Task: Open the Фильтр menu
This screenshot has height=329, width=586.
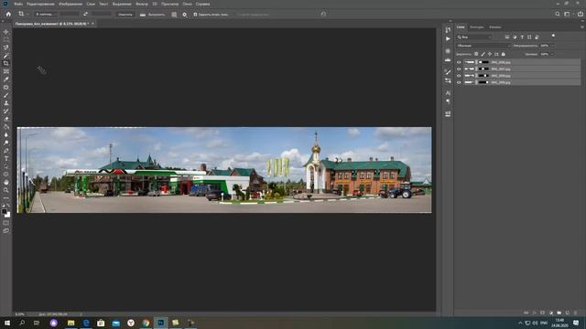Action: [142, 4]
